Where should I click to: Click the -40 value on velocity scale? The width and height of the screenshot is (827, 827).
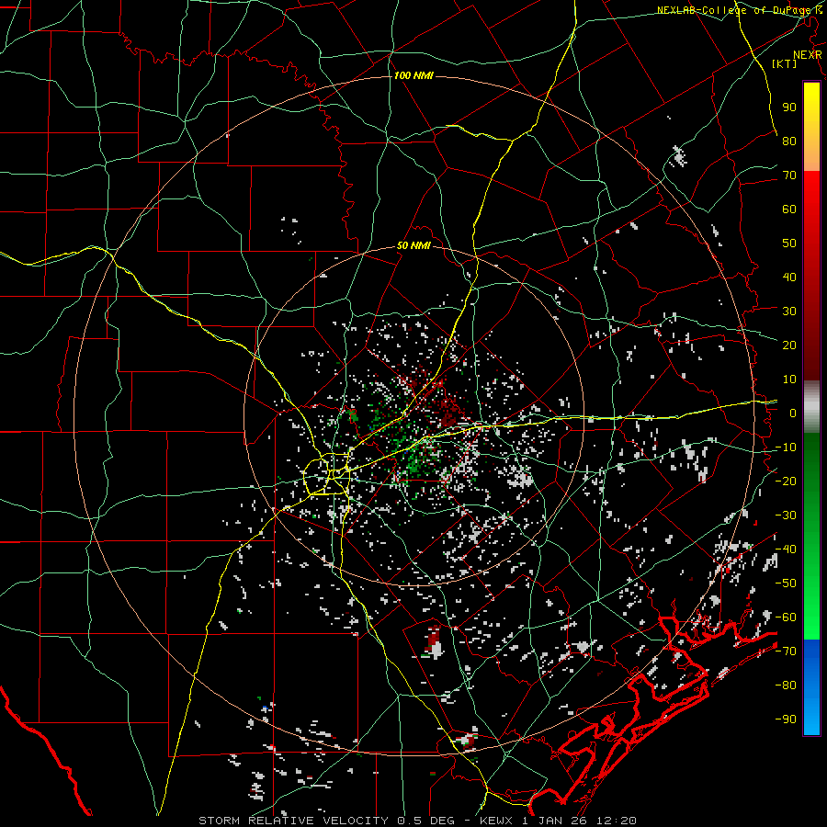click(x=786, y=549)
